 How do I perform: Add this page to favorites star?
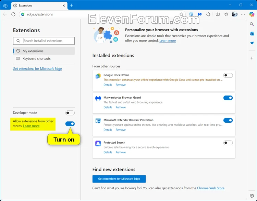tap(181, 14)
